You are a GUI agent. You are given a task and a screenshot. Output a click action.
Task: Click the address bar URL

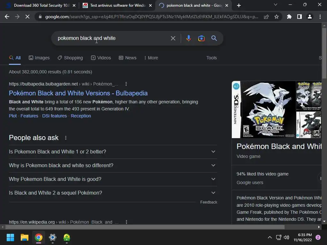(152, 17)
